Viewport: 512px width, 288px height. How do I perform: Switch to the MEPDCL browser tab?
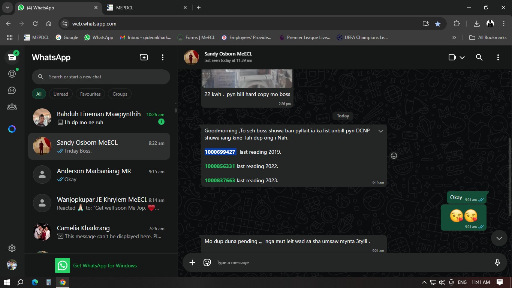coord(147,7)
